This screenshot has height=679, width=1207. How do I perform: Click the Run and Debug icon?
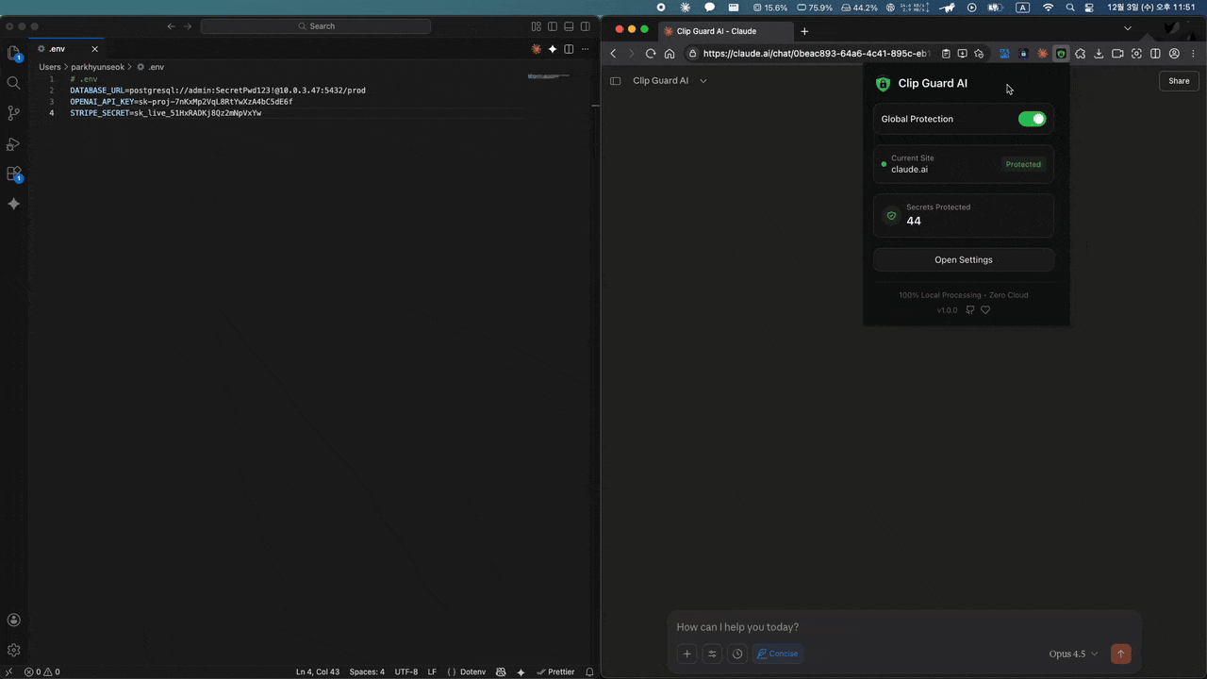(13, 144)
